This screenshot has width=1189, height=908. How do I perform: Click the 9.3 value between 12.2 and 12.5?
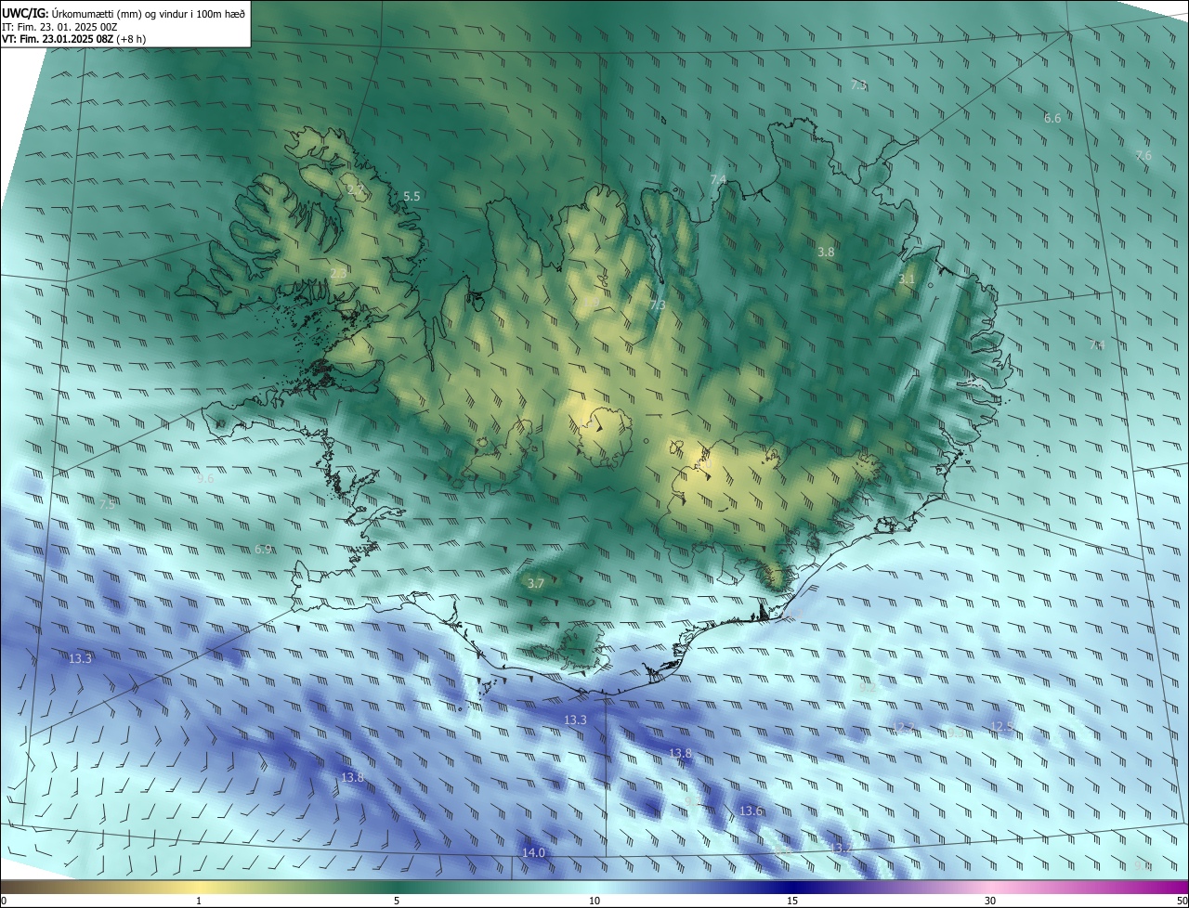[x=955, y=733]
